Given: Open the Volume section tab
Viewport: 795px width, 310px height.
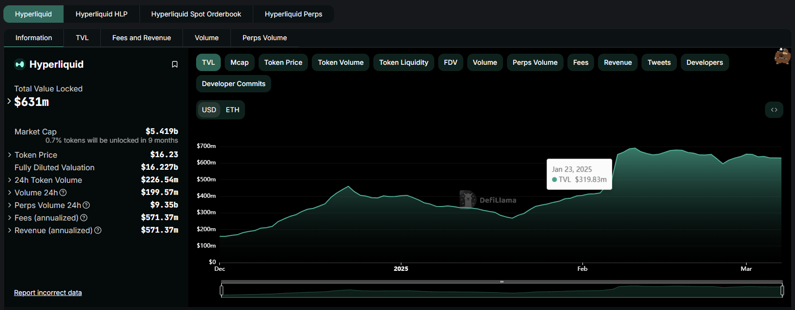Looking at the screenshot, I should click(207, 38).
